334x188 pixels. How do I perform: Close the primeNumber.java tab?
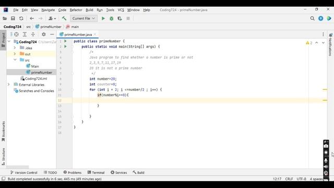click(x=95, y=34)
